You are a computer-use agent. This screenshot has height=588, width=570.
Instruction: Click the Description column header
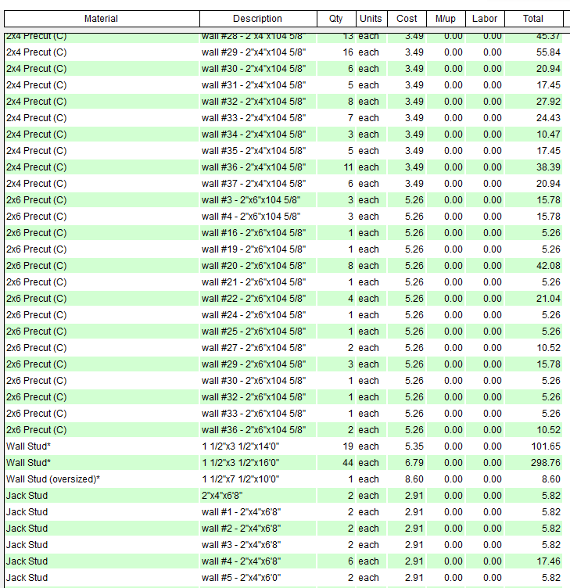pos(258,19)
